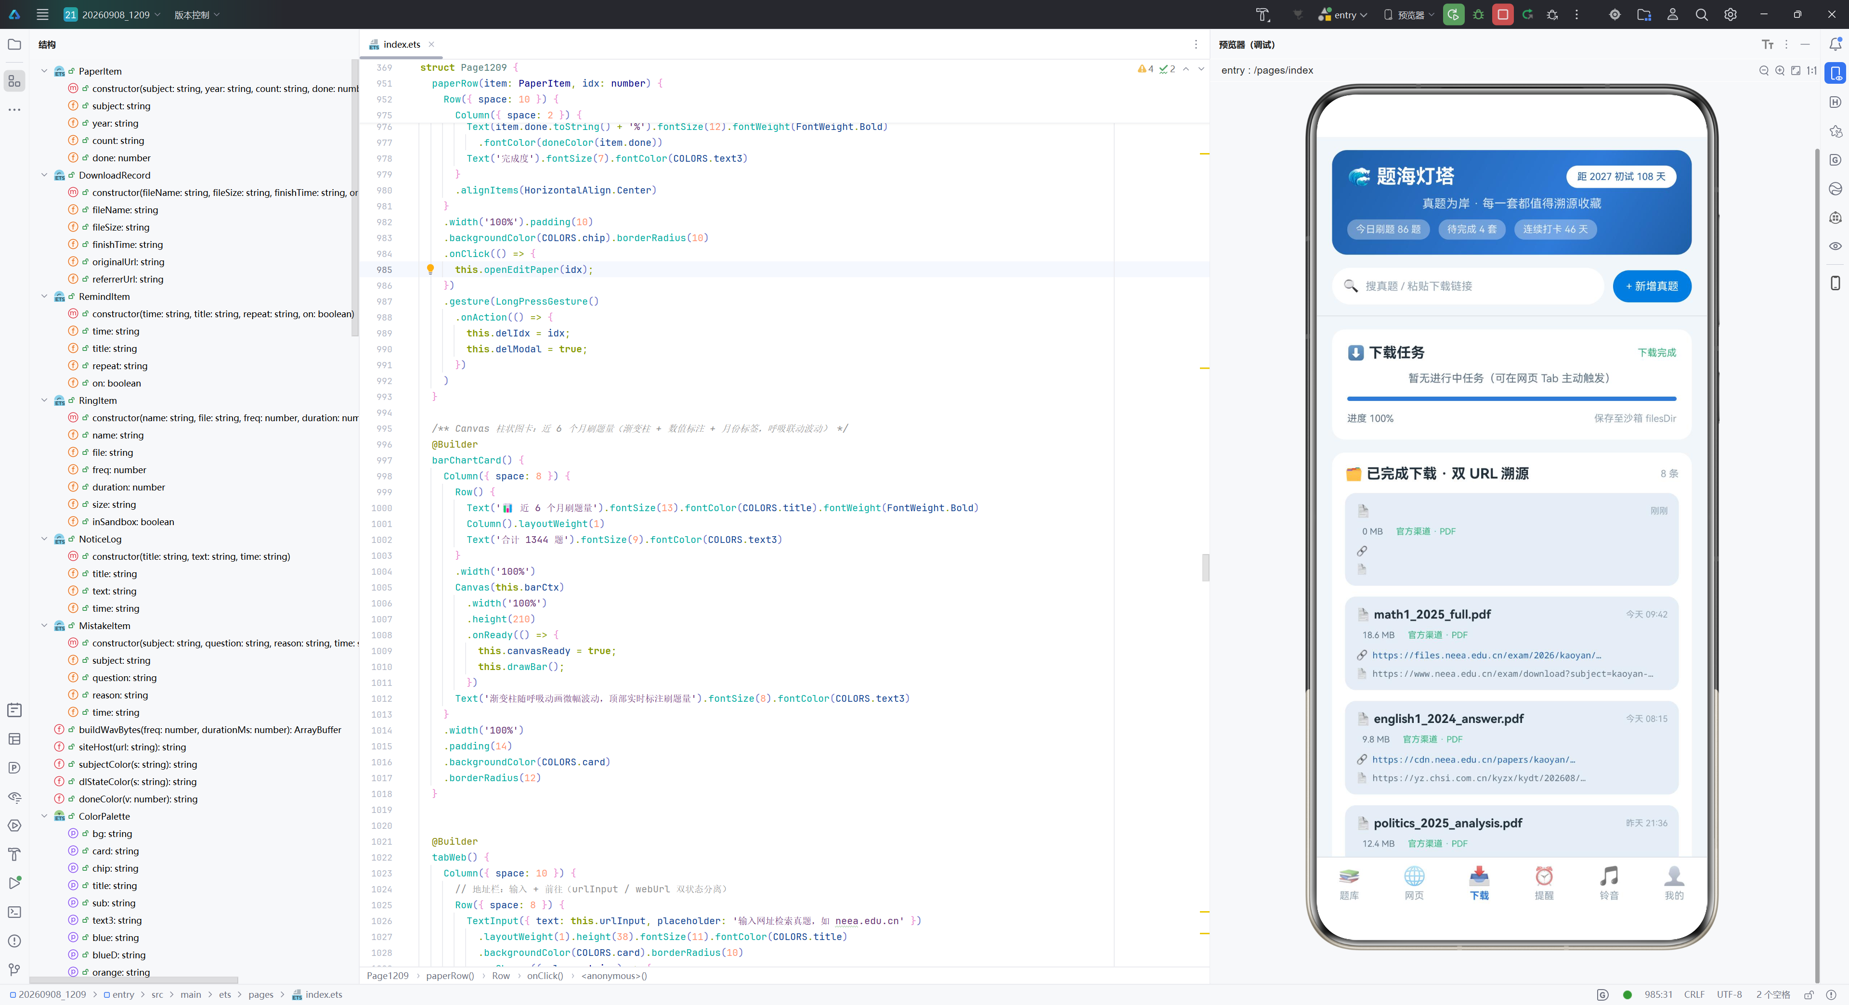The width and height of the screenshot is (1849, 1005).
Task: Collapse the PaperItem class node
Action: coord(44,71)
